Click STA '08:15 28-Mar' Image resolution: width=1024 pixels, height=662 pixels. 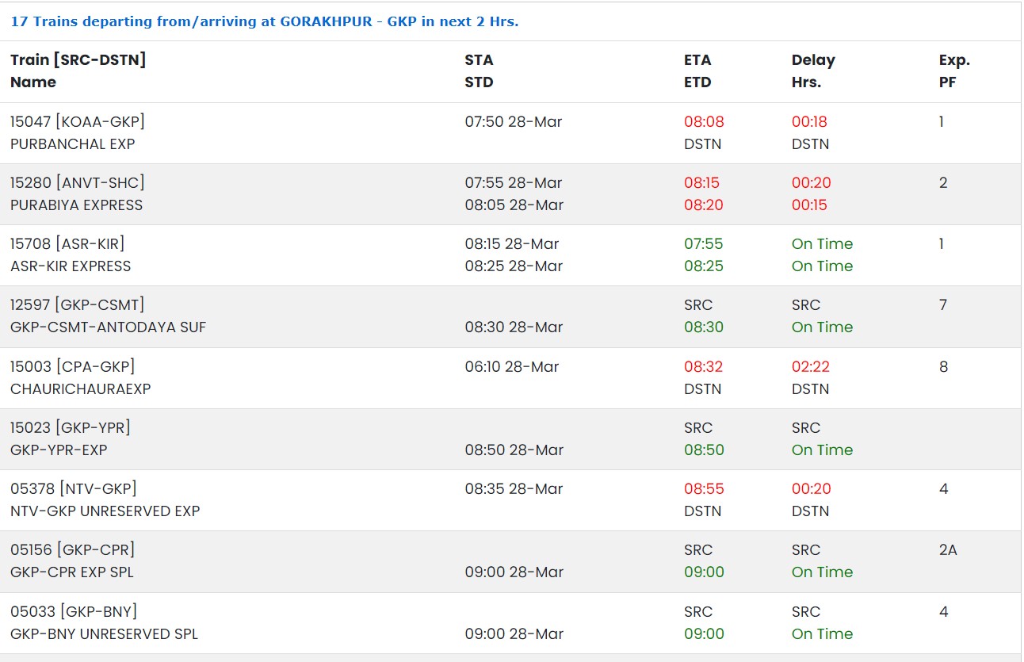click(514, 244)
